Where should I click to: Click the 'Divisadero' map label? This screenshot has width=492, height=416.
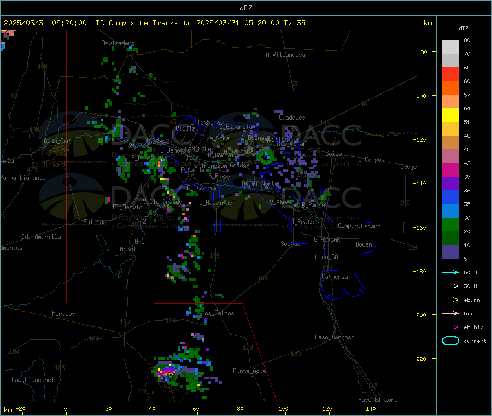point(118,43)
